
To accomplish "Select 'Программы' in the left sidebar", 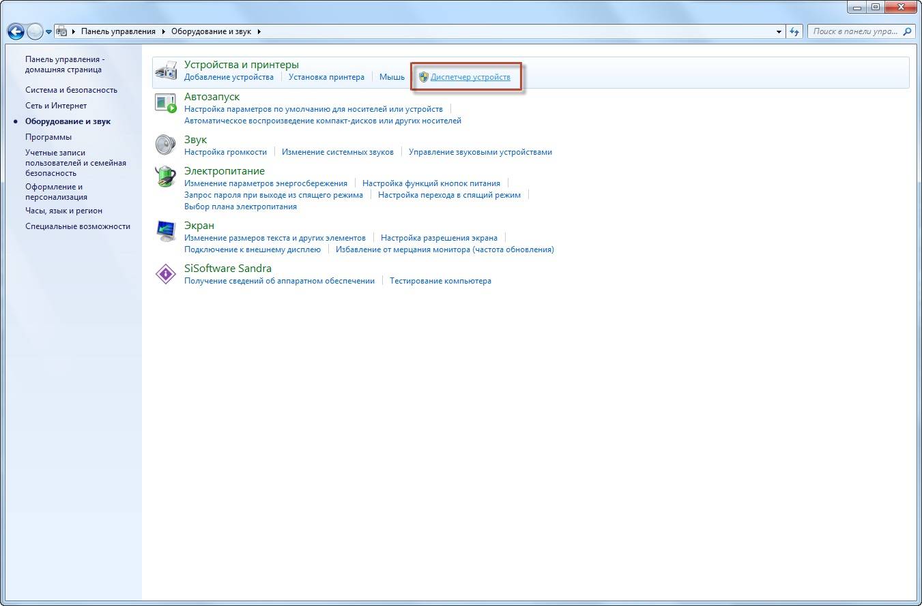I will (48, 137).
